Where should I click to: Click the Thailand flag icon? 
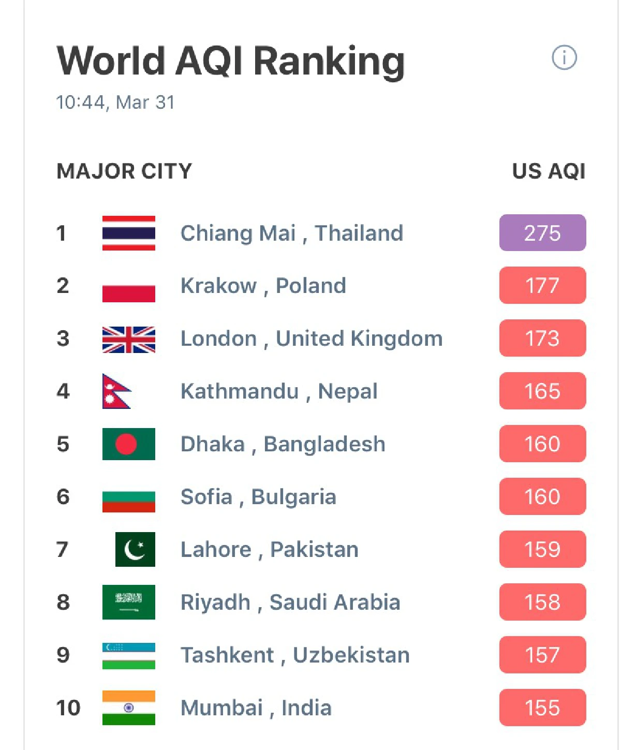point(129,233)
